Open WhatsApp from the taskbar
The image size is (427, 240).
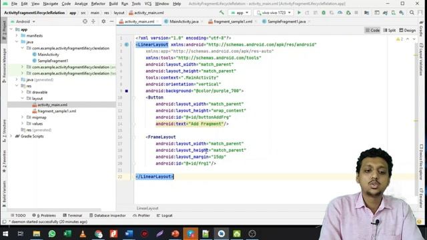(x=52, y=233)
